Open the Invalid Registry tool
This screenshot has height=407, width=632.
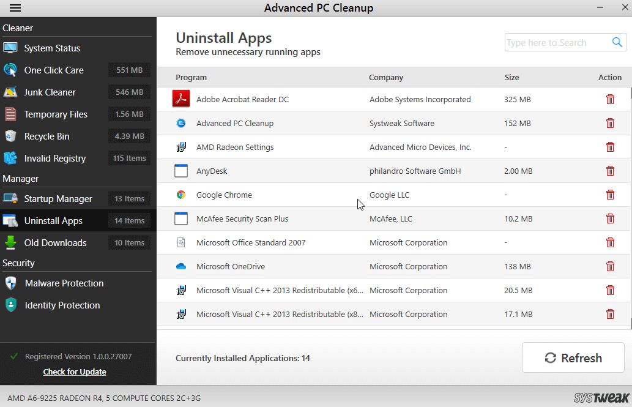click(x=54, y=158)
